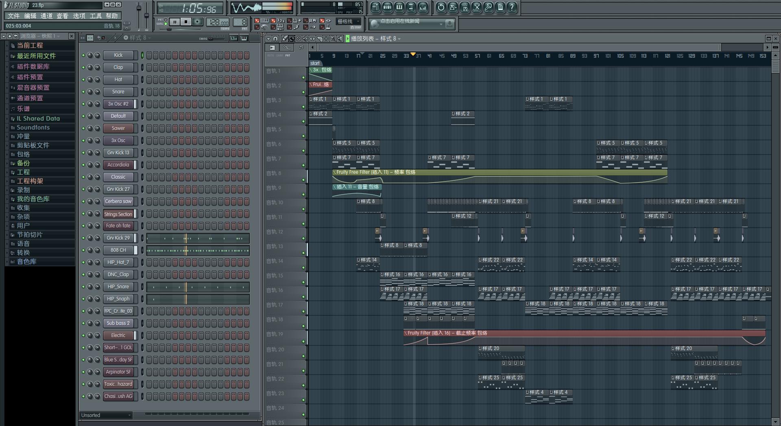
Task: Toggle the magnet snap icon in playlist
Action: [x=275, y=39]
